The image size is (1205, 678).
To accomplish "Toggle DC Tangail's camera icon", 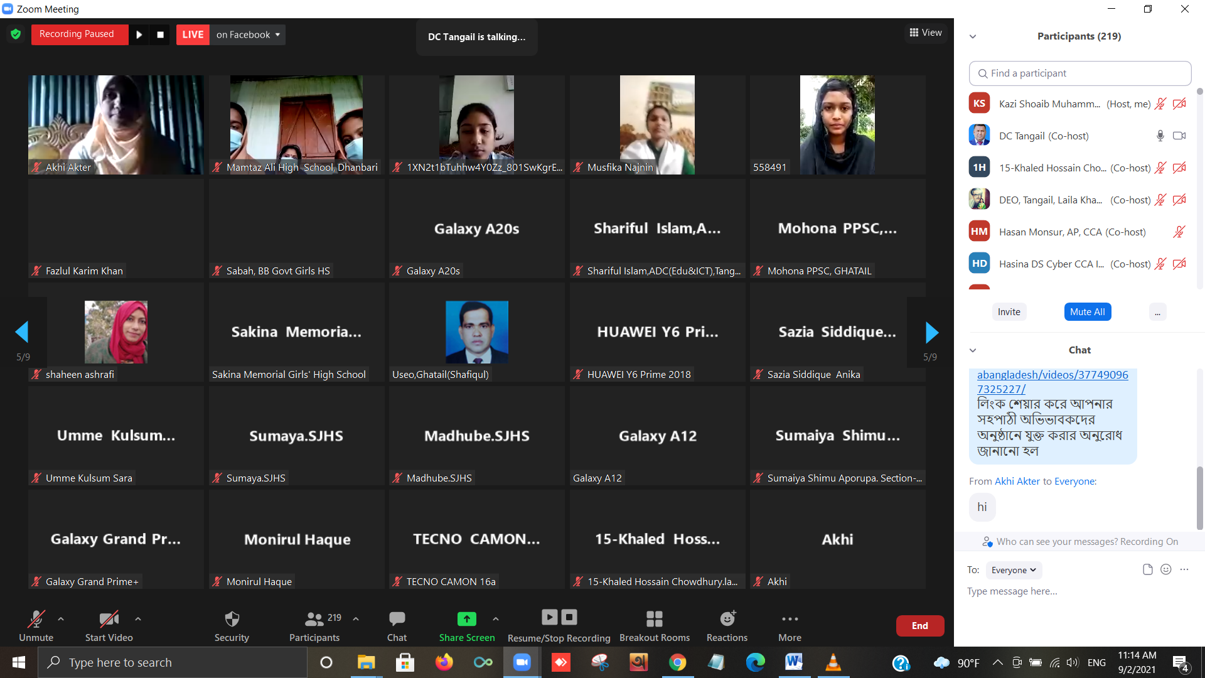I will (1179, 136).
